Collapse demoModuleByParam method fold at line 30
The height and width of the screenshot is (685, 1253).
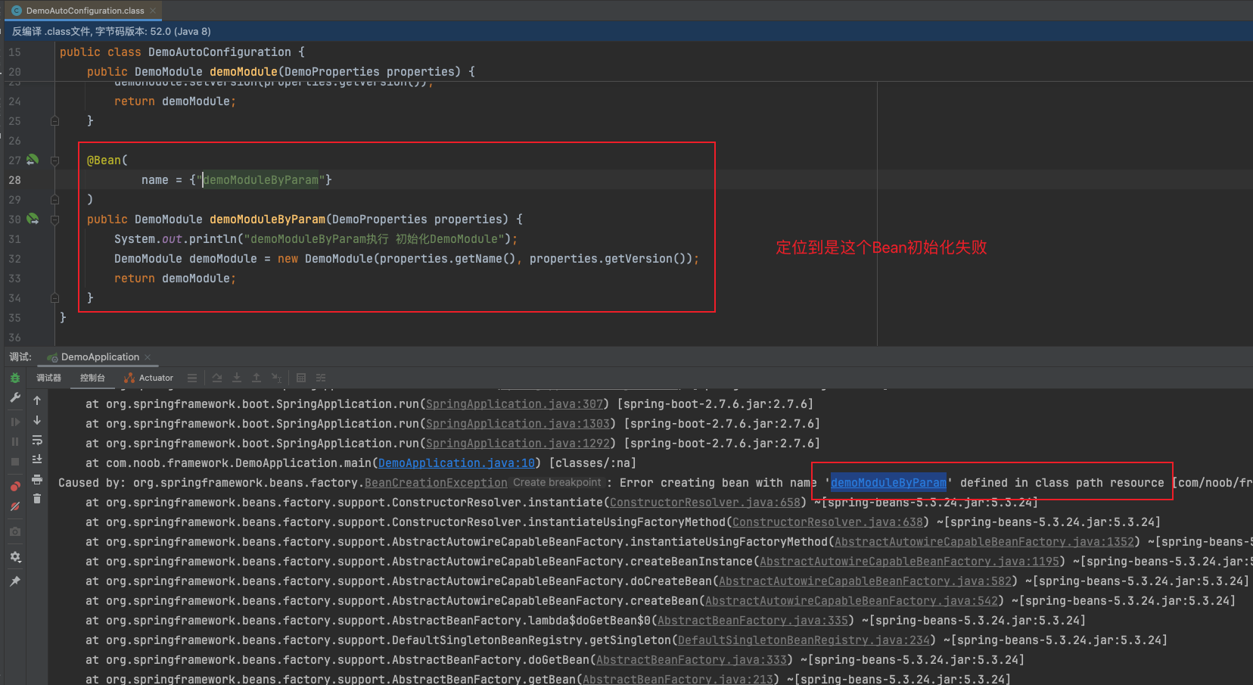54,220
